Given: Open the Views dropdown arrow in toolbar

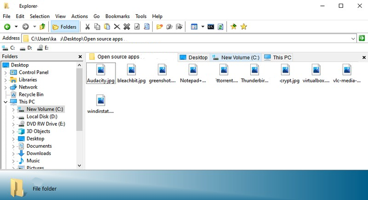Looking at the screenshot, I should [202, 27].
